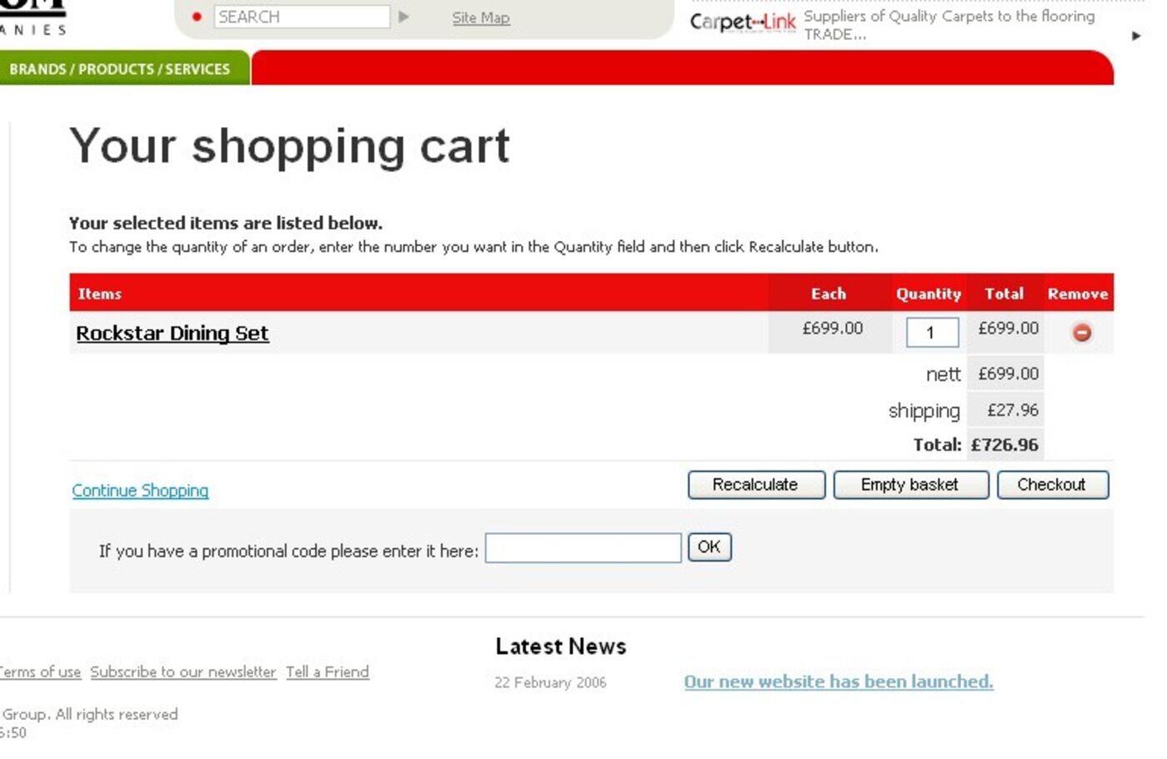
Task: Confirm promotional code with the OK button
Action: [709, 547]
